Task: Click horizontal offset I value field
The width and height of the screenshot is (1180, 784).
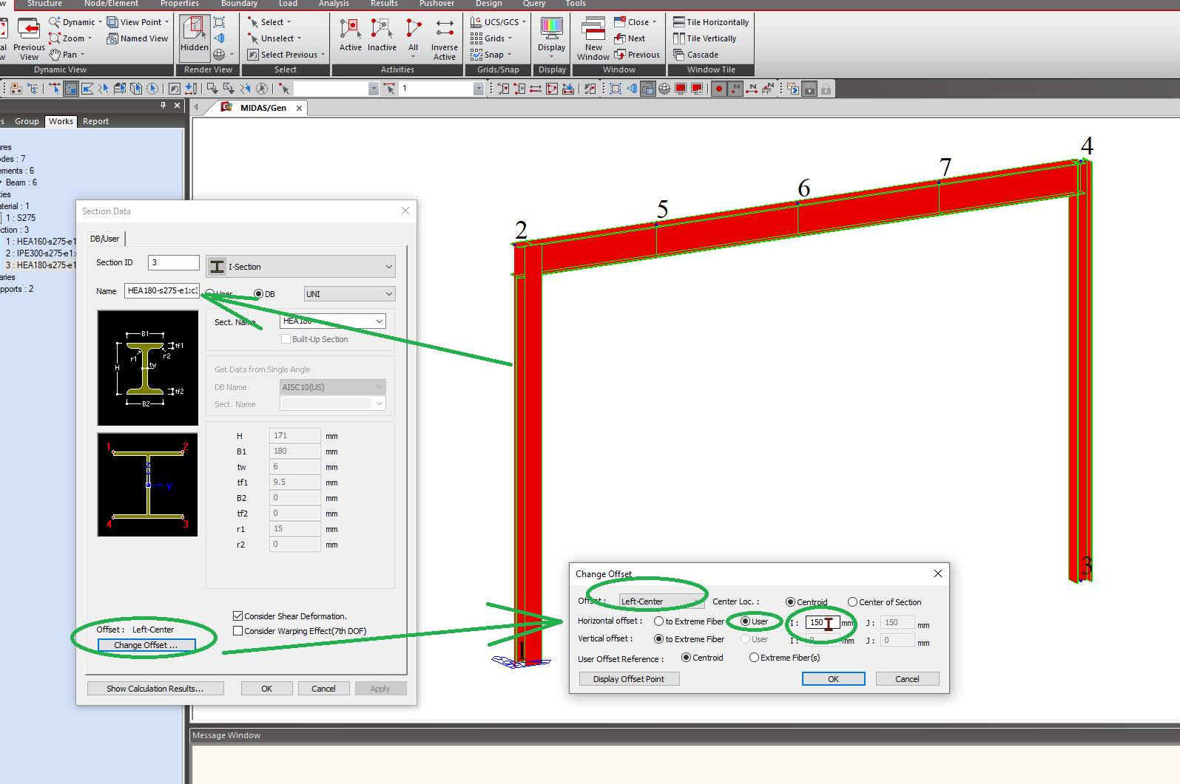Action: coord(823,622)
